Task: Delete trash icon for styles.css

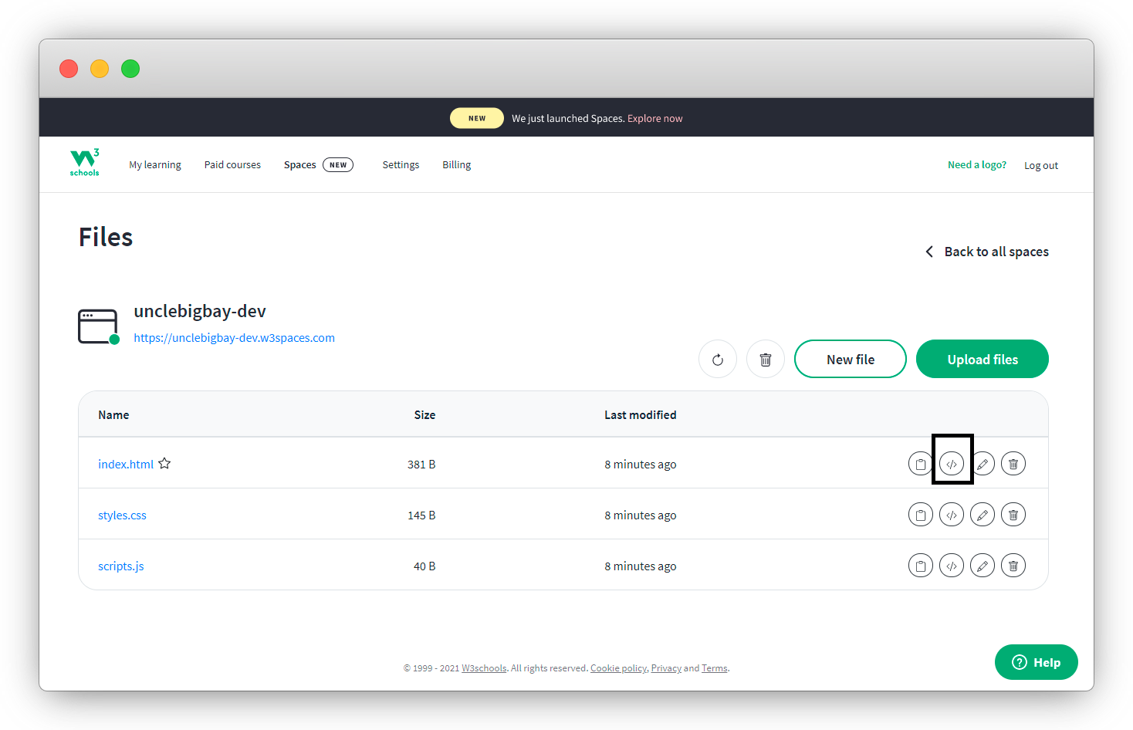Action: [x=1013, y=515]
